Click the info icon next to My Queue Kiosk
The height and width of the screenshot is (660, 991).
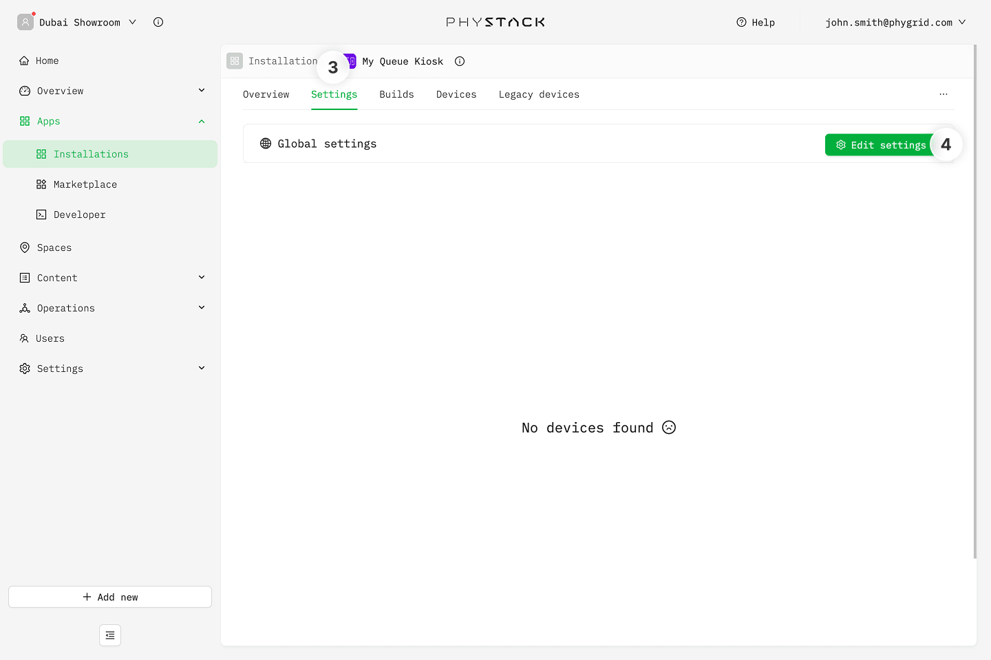[x=460, y=61]
